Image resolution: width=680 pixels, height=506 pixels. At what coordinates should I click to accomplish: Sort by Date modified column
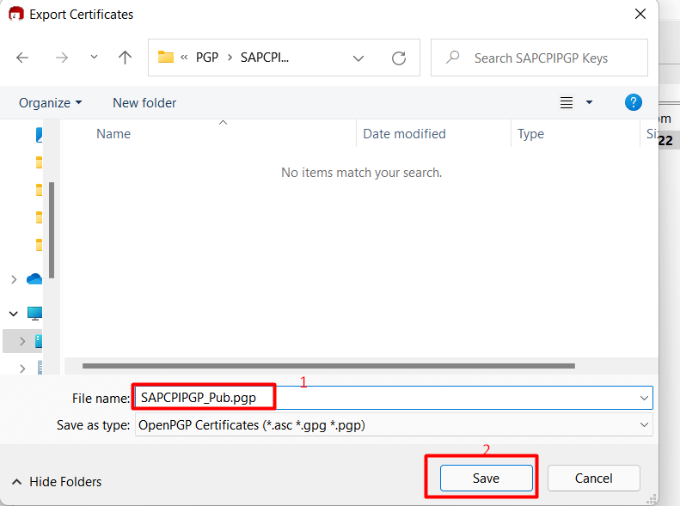404,134
